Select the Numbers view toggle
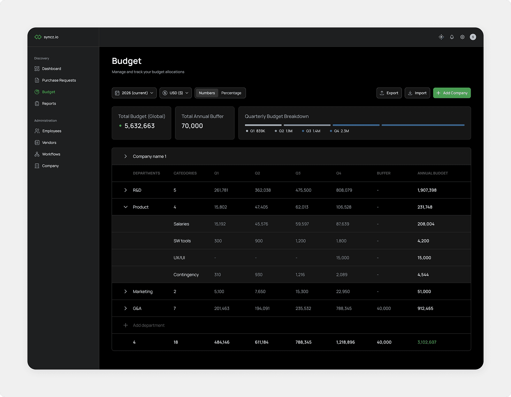Viewport: 511px width, 397px height. pos(207,93)
